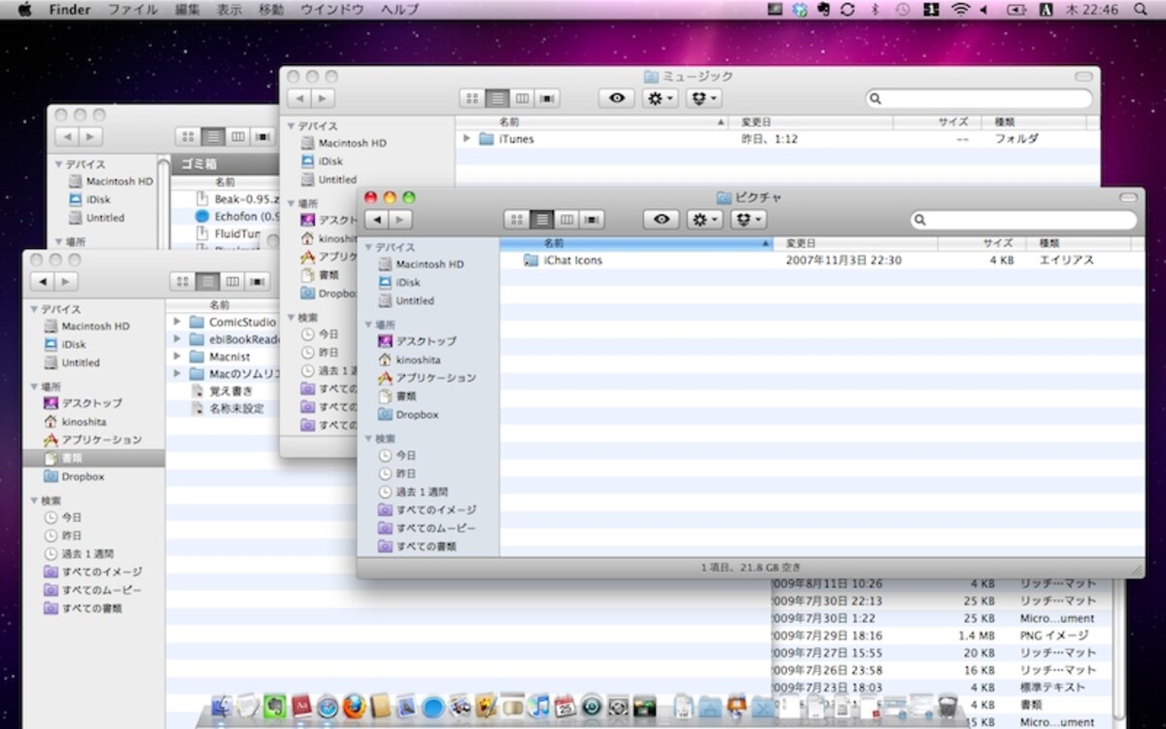Select the iChat Icons alias row
The height and width of the screenshot is (729, 1166).
pos(822,260)
